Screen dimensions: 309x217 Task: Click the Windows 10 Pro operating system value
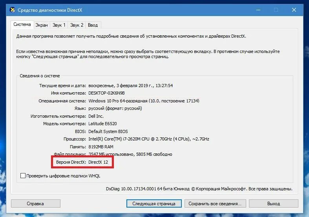coord(144,101)
